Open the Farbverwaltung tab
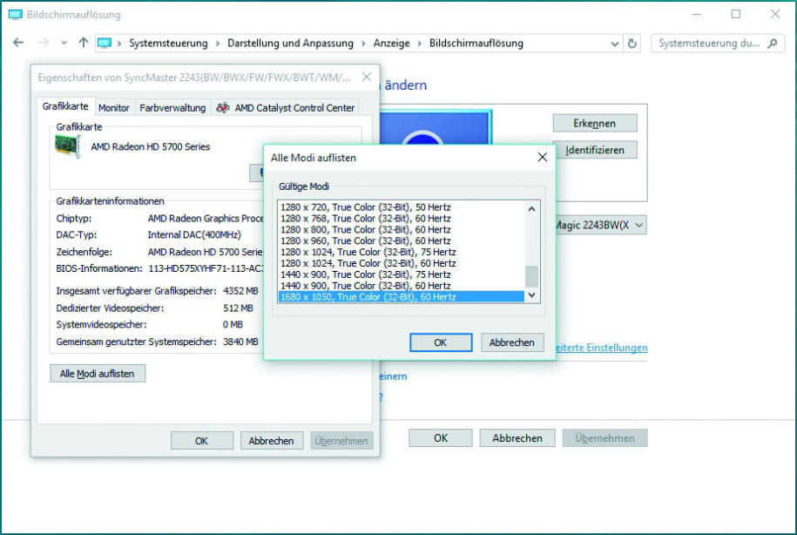Viewport: 797px width, 535px height. 172,107
